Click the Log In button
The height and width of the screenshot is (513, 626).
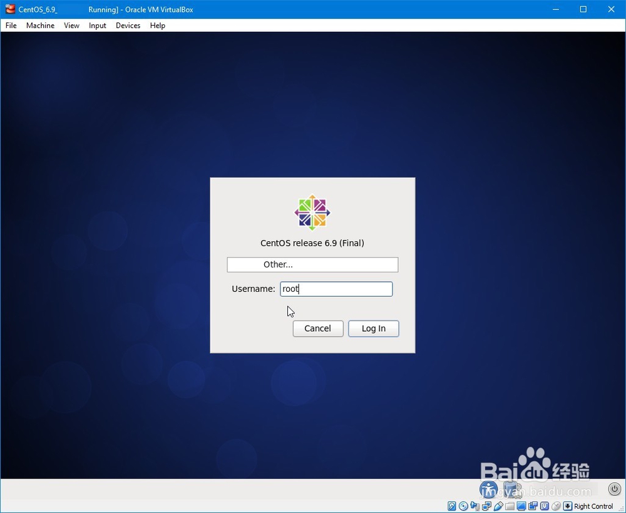click(x=374, y=329)
